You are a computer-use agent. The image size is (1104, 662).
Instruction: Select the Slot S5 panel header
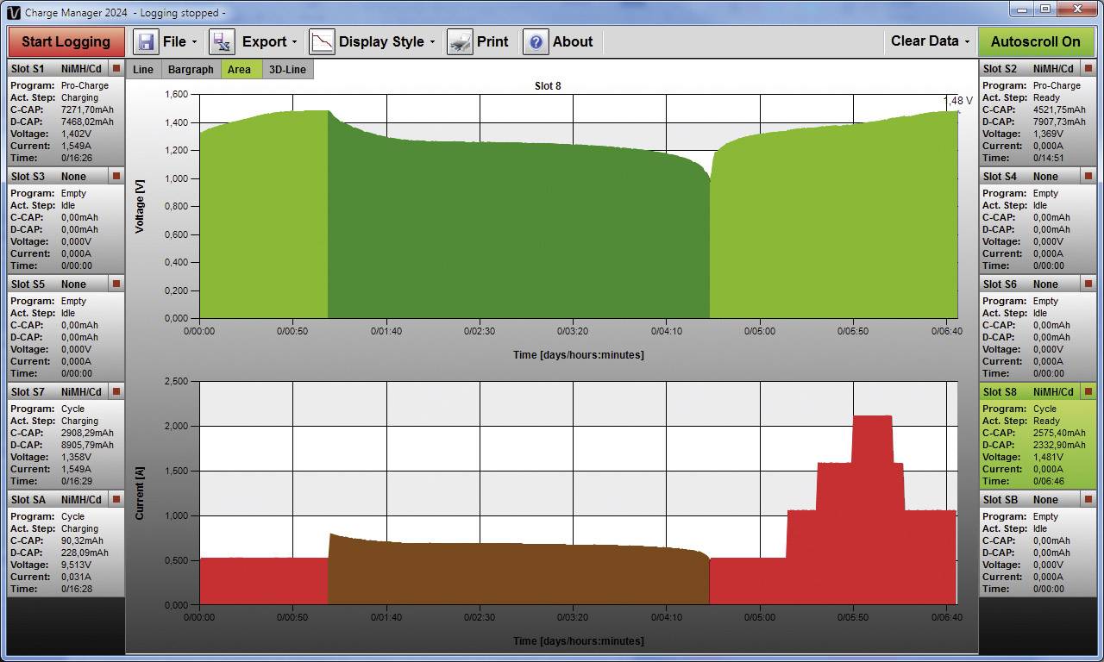pos(56,284)
